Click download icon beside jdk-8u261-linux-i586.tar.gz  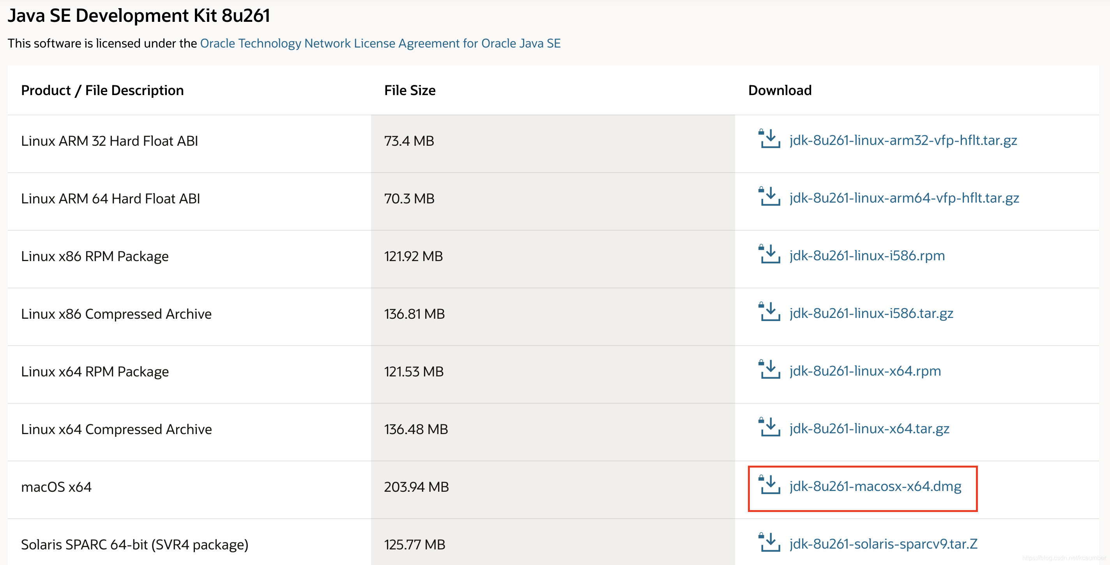769,312
